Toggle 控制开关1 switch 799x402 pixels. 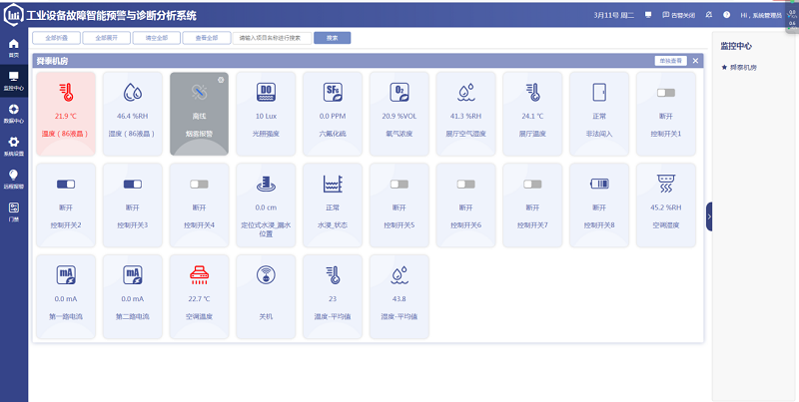tap(665, 93)
